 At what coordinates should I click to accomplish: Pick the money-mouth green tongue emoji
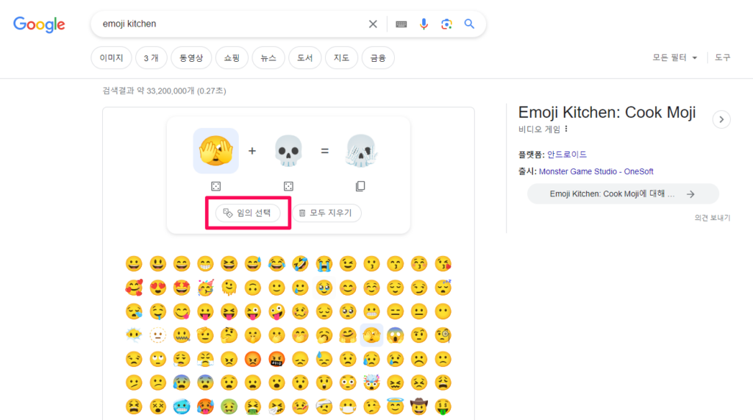click(x=443, y=407)
